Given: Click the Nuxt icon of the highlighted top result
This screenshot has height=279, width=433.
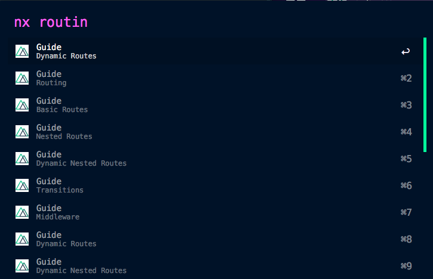Looking at the screenshot, I should point(22,51).
